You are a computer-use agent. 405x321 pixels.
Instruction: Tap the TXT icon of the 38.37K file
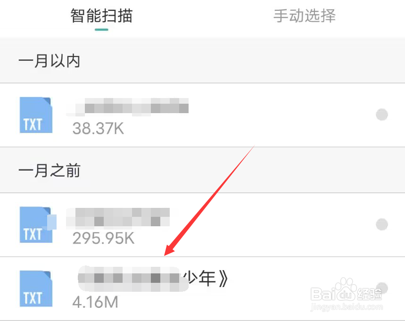(x=36, y=115)
